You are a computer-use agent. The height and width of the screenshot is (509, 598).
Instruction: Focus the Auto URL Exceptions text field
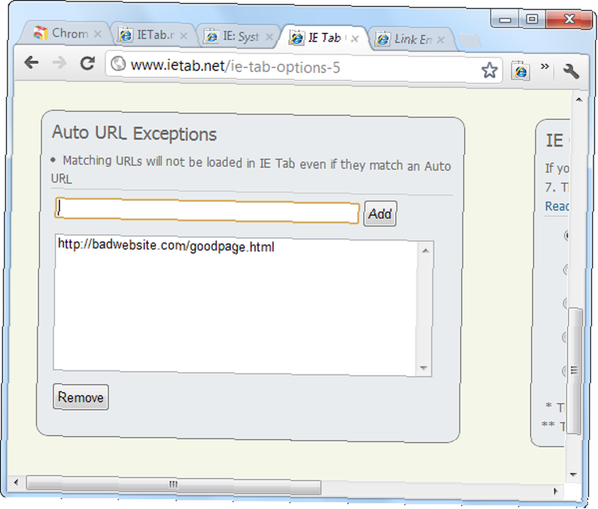pos(207,211)
